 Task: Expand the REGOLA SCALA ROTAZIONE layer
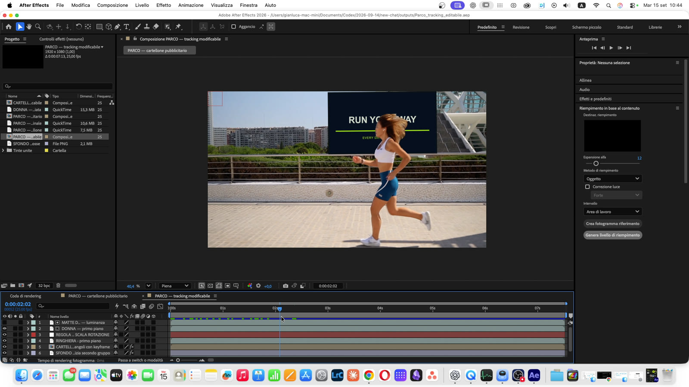[28, 335]
